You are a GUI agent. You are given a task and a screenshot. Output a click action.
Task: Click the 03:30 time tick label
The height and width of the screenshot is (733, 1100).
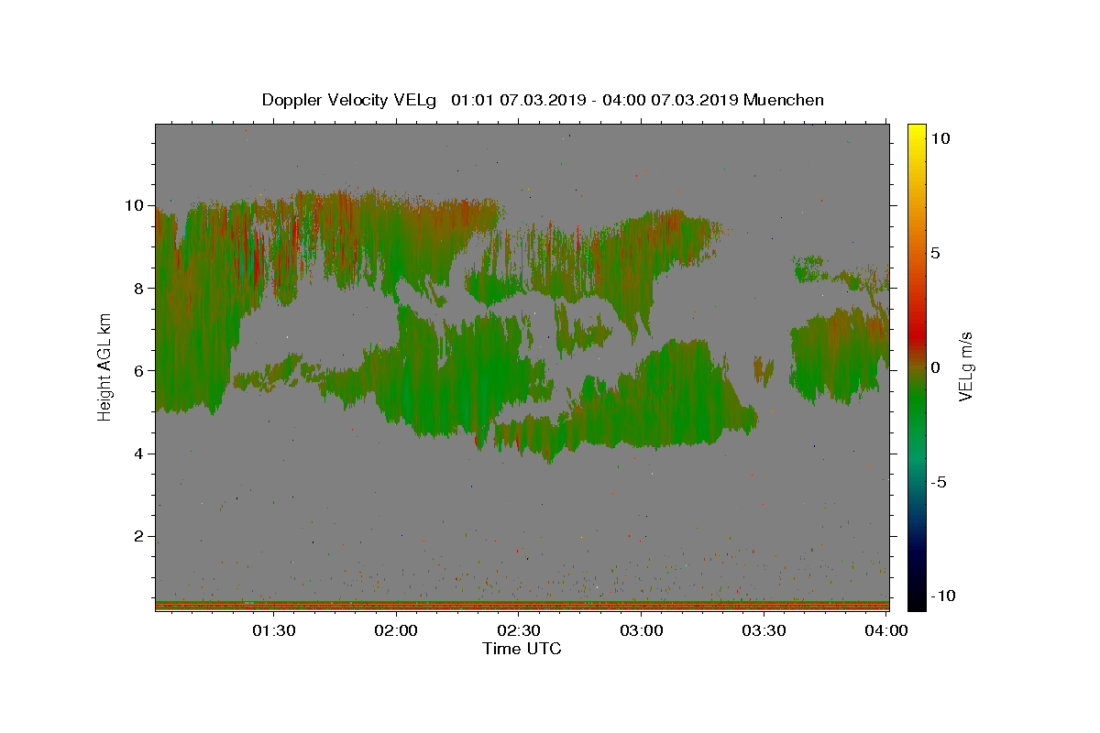[x=764, y=630]
